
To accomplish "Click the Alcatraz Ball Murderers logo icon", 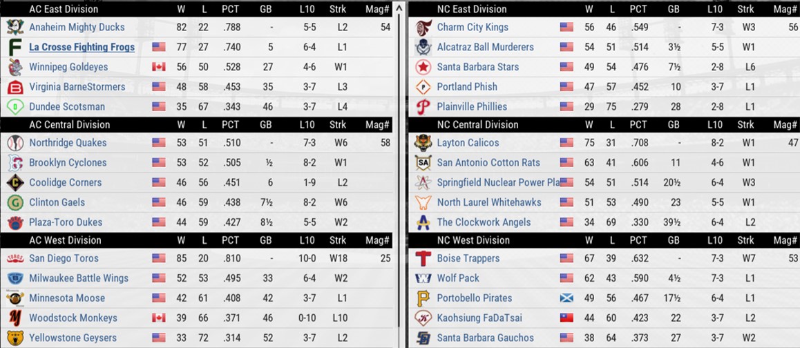I will (x=423, y=47).
